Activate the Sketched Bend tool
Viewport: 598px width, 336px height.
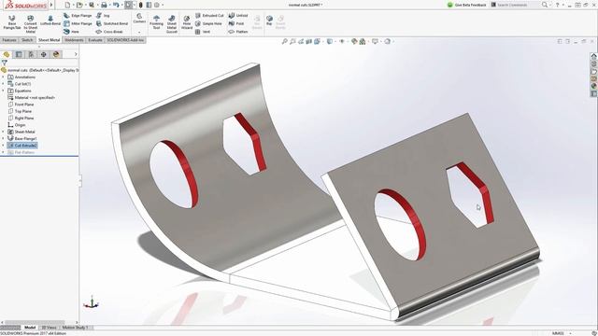(x=112, y=23)
